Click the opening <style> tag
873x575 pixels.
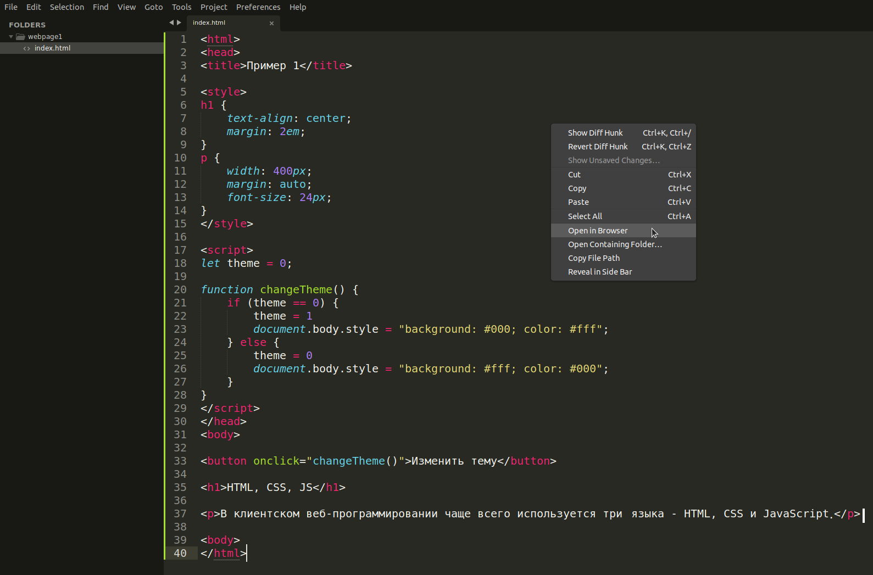click(224, 92)
